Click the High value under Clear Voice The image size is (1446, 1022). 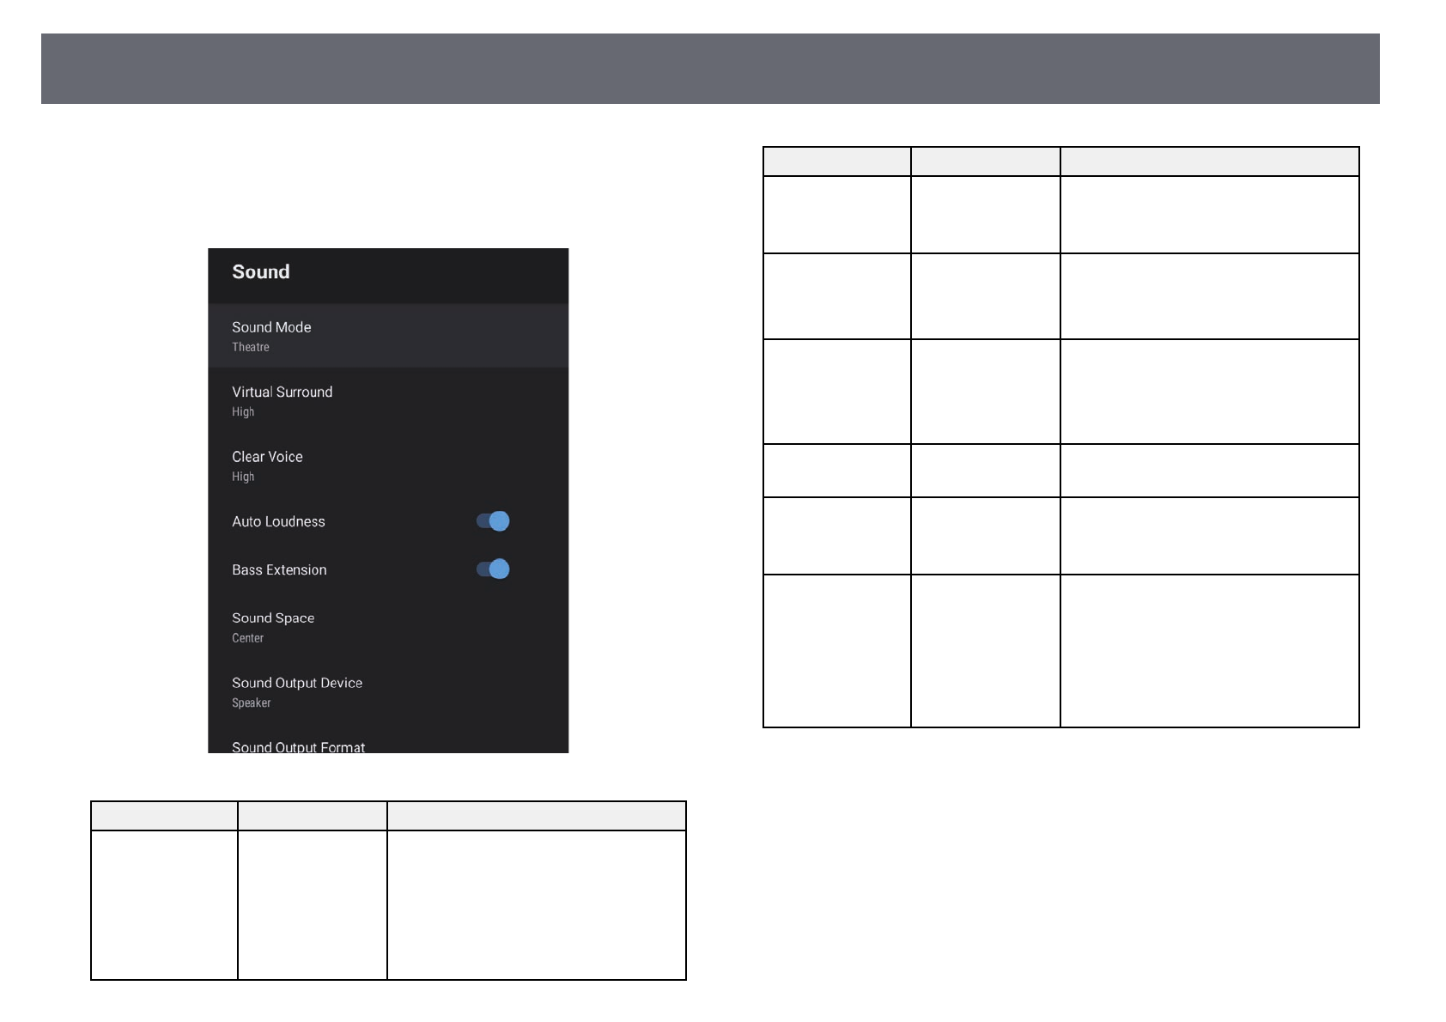[x=243, y=478]
